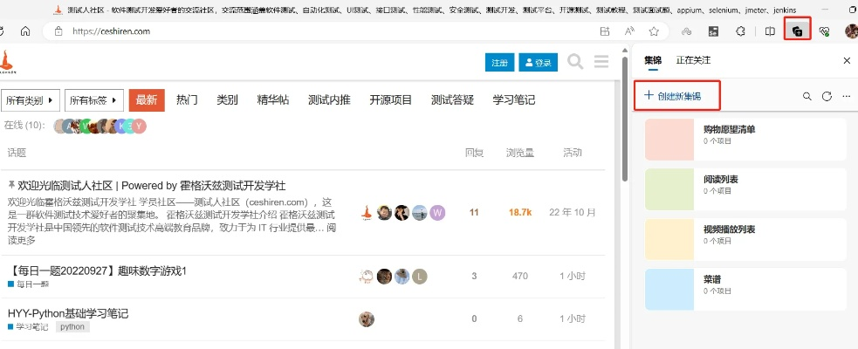This screenshot has width=858, height=349.
Task: Select the 热门 tab
Action: 187,100
